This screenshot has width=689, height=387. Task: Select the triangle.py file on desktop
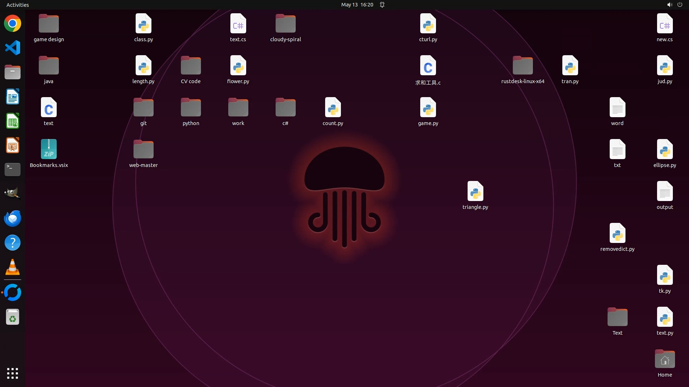pyautogui.click(x=475, y=192)
